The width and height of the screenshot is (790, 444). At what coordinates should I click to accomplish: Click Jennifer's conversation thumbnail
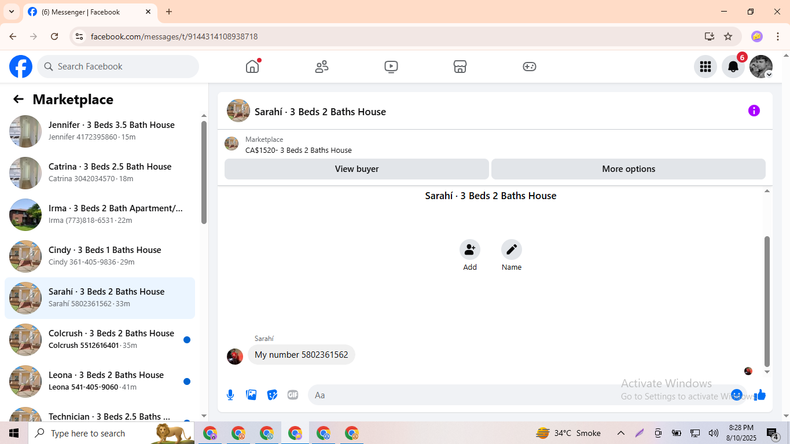point(25,131)
